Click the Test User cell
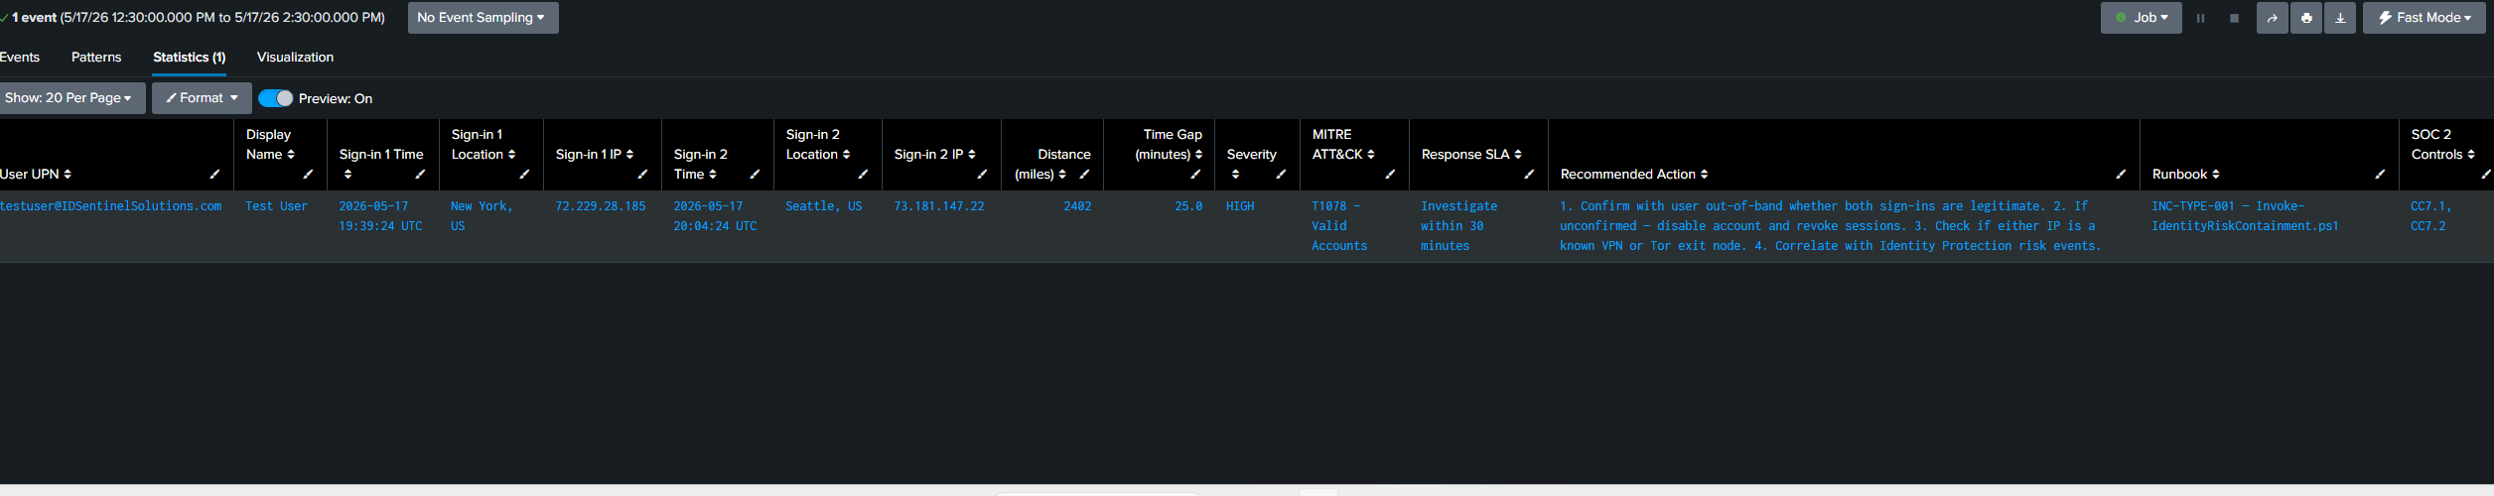This screenshot has height=496, width=2494. (x=277, y=206)
